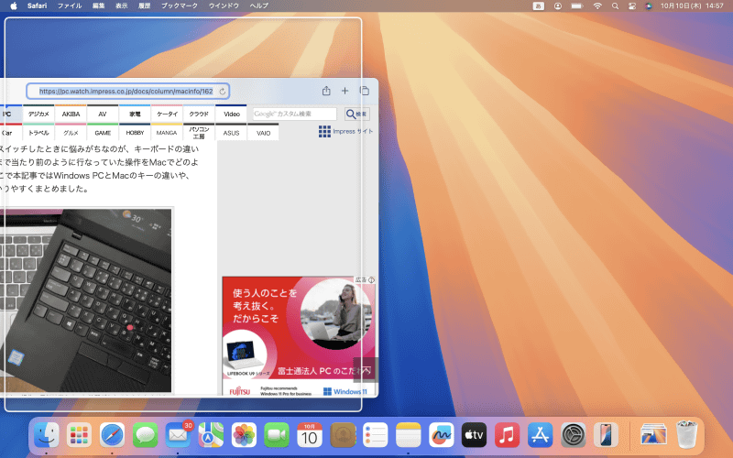Click the Safari URL address field
The width and height of the screenshot is (733, 458).
pyautogui.click(x=127, y=91)
